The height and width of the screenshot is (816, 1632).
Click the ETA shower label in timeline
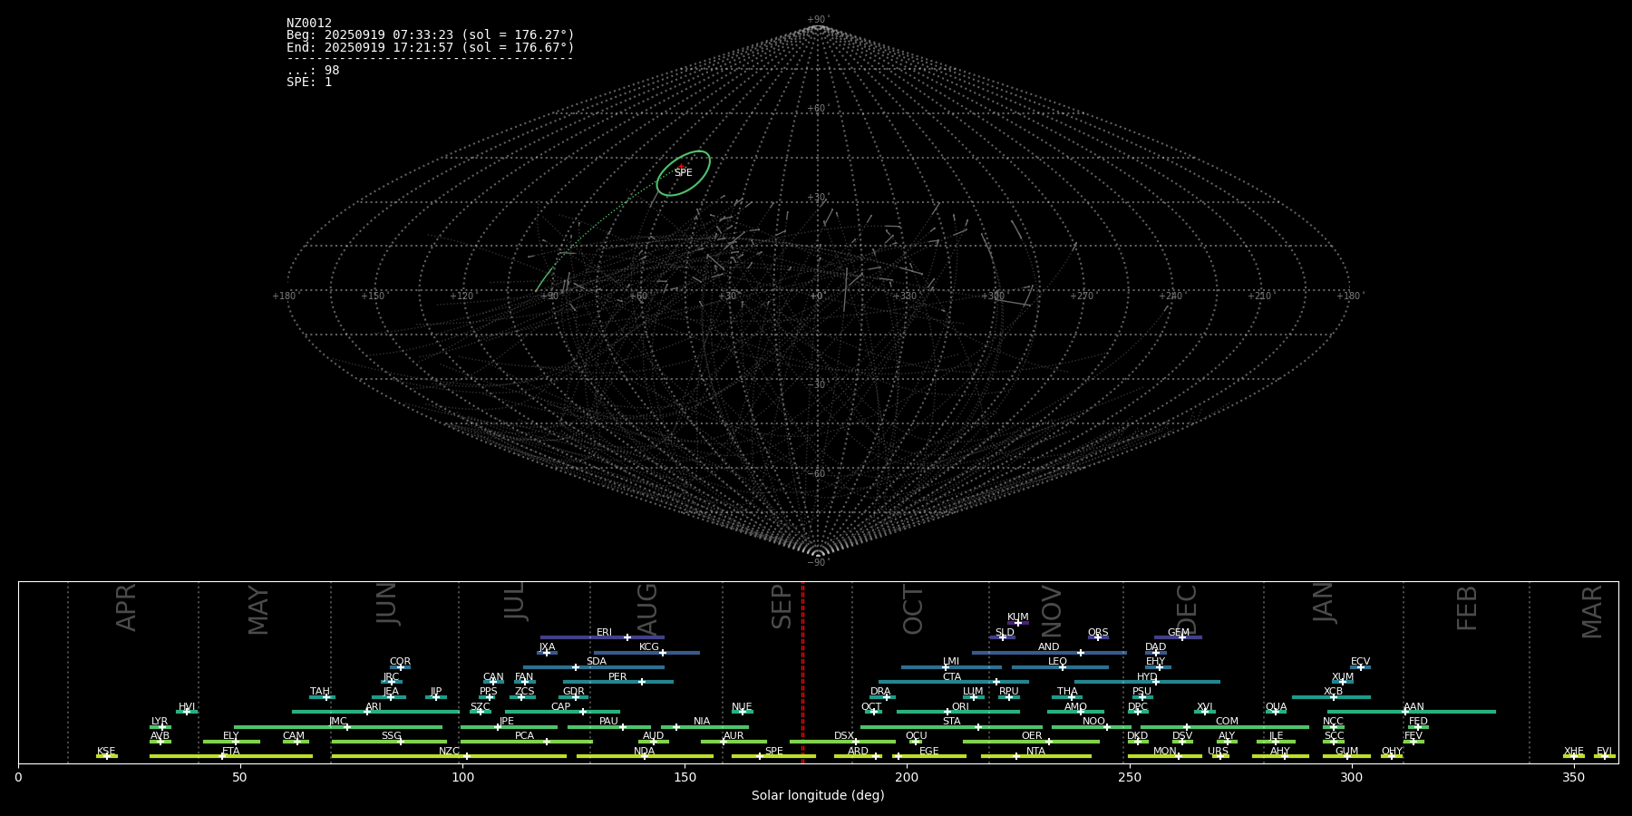pos(231,751)
